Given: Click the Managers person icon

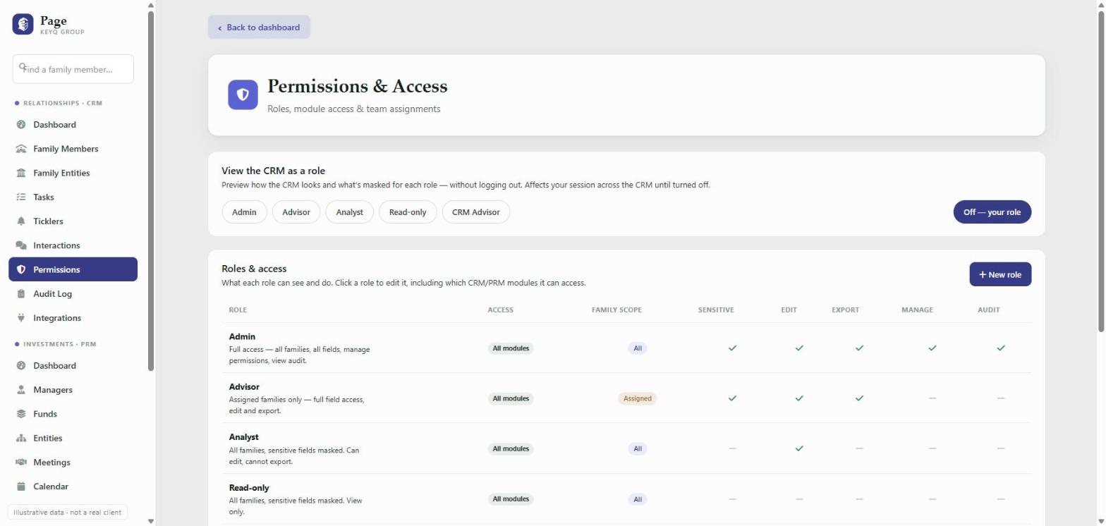Looking at the screenshot, I should [21, 390].
